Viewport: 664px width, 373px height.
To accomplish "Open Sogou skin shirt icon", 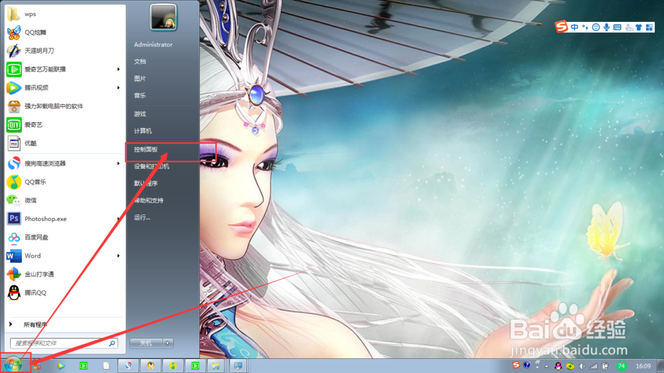I will (x=639, y=27).
